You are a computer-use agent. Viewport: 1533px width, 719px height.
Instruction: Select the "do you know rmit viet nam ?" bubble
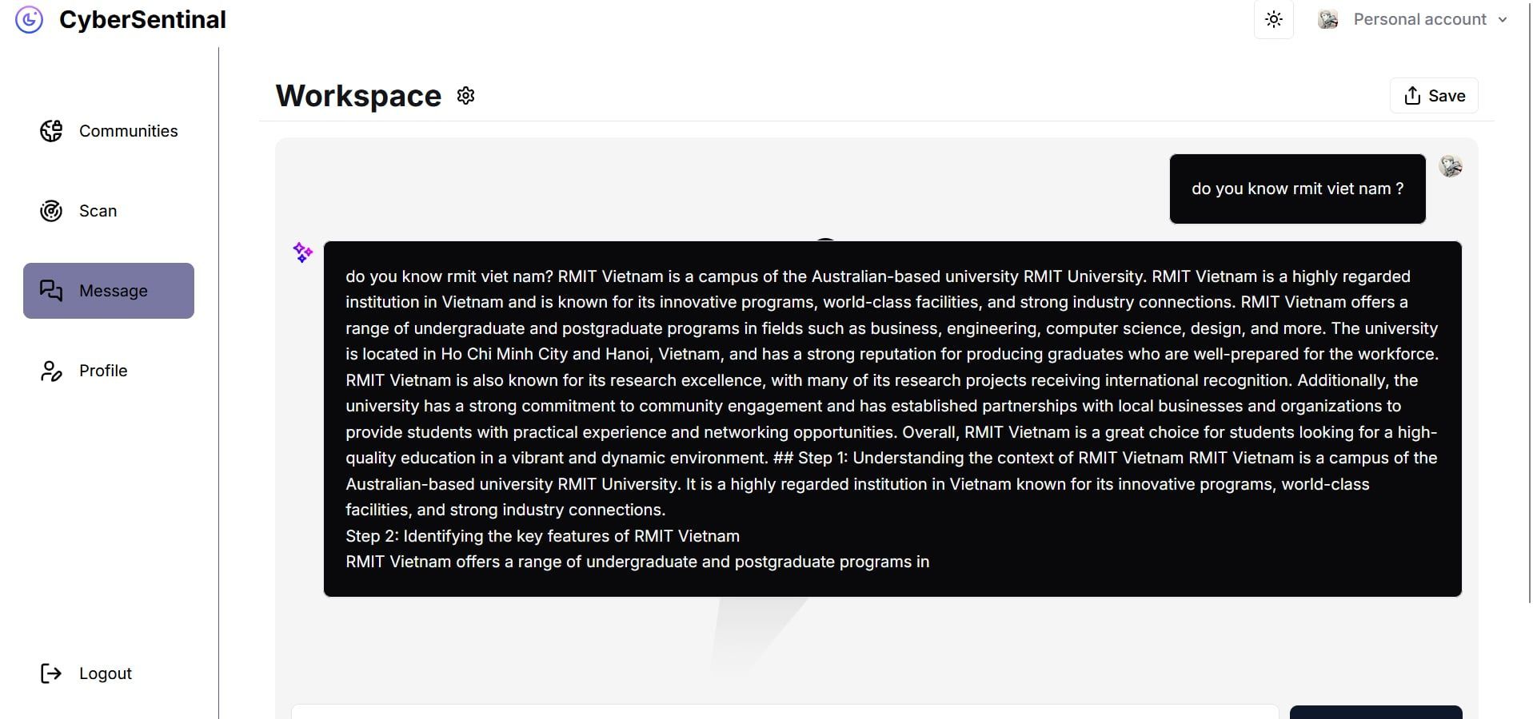click(1297, 189)
